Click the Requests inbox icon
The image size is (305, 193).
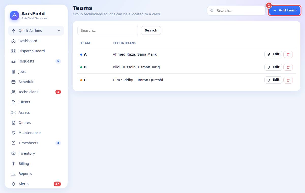pyautogui.click(x=13, y=61)
